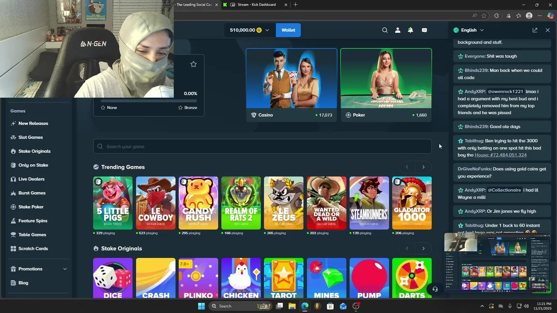Close the chat panel
557x313 pixels.
point(547,30)
